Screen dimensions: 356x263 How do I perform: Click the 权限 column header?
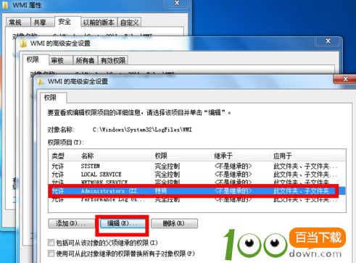pyautogui.click(x=181, y=156)
